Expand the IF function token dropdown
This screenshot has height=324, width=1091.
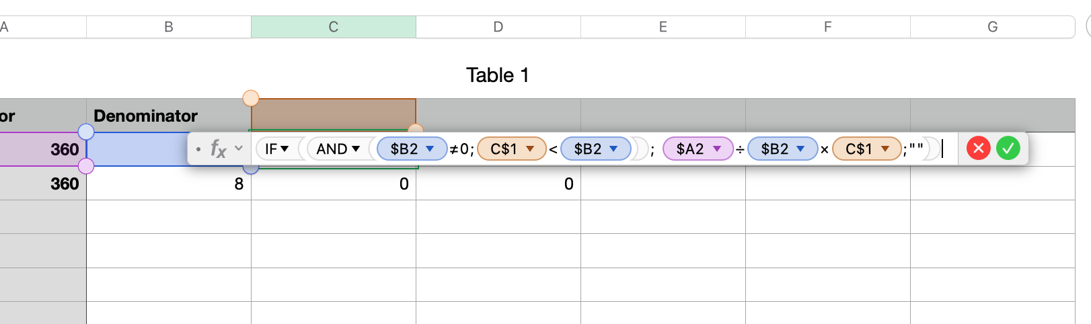(x=285, y=149)
